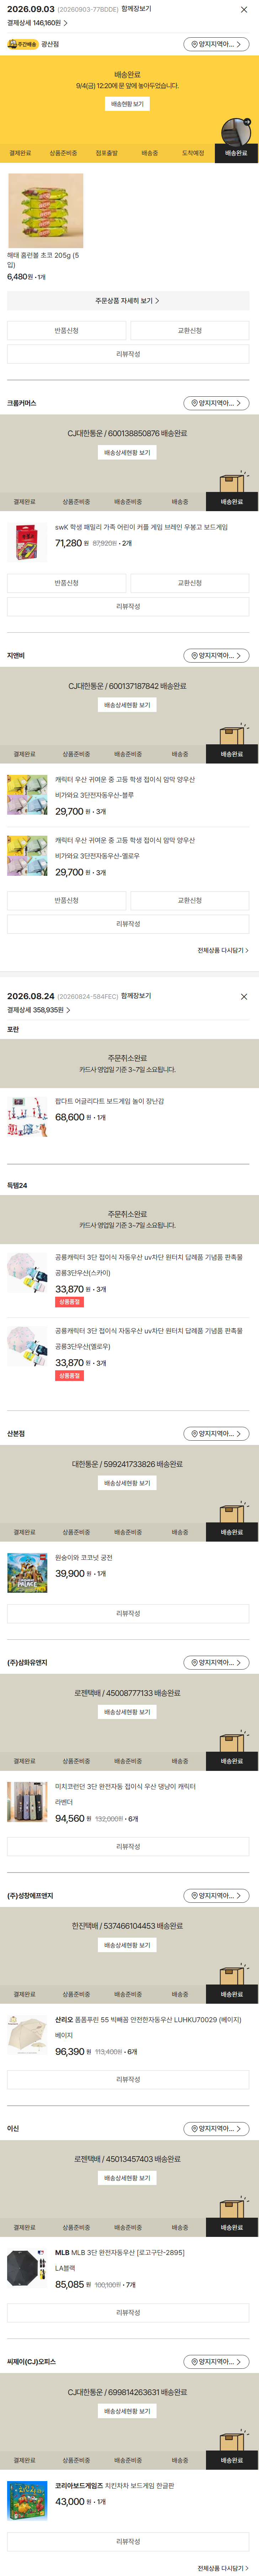Screen dimensions: 259x2576
Task: Expand 주문상품 자세히 보기
Action: pos(128,300)
